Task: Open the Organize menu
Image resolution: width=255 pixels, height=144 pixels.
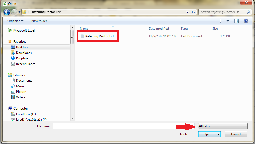Action: 15,21
